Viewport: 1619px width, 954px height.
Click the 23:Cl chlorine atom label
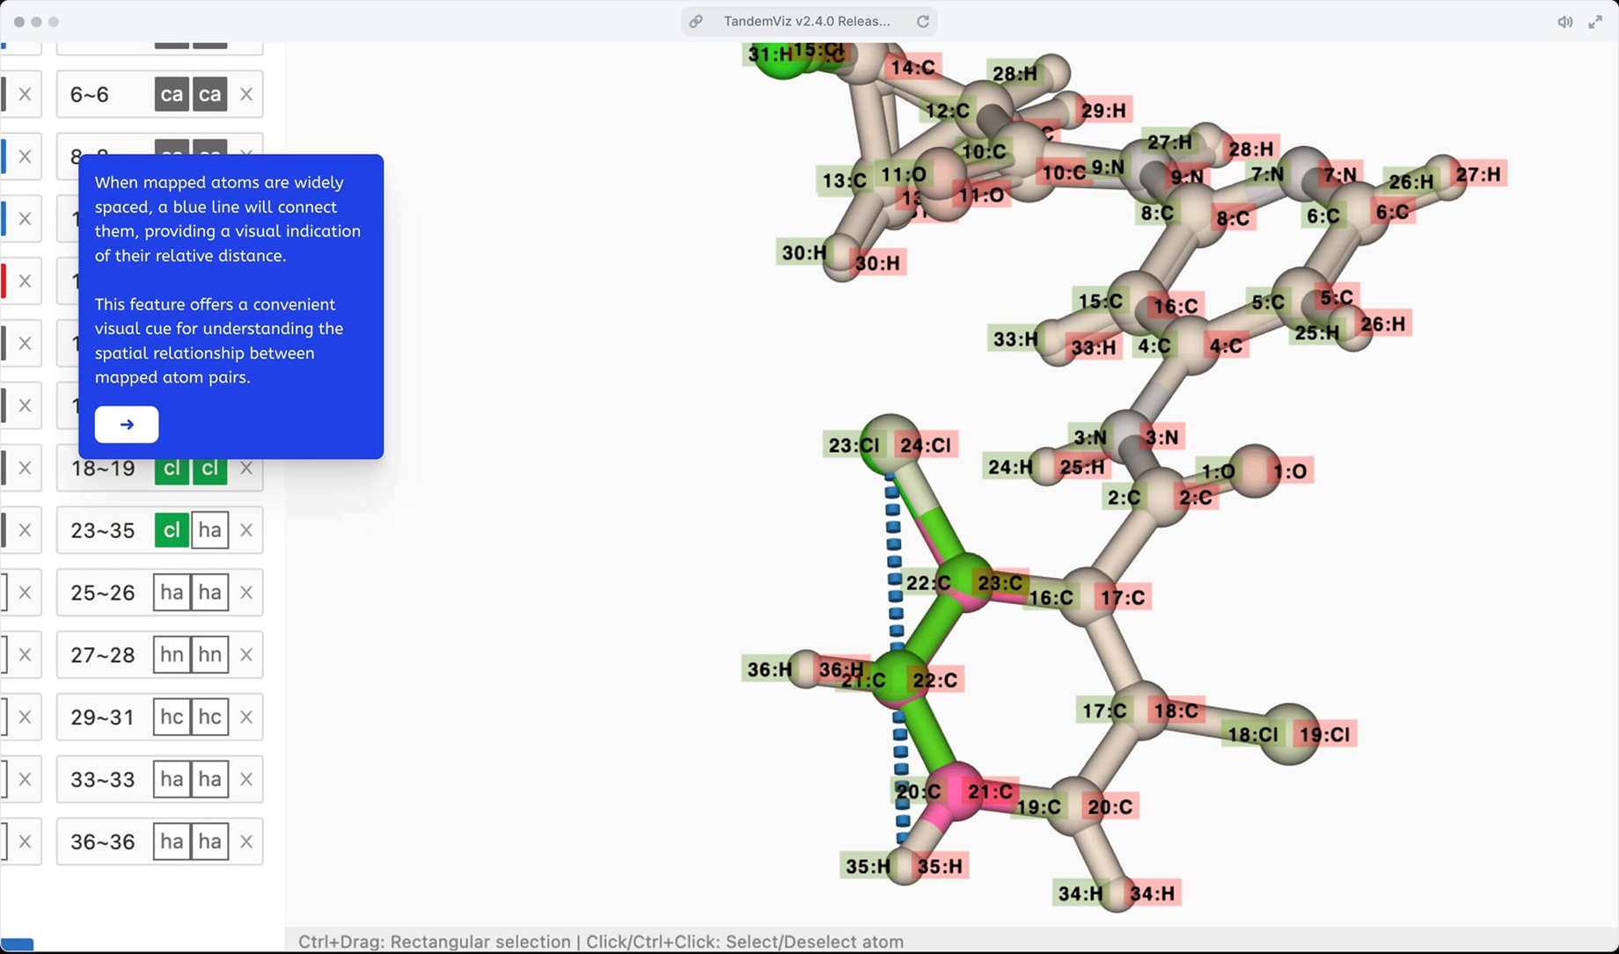(x=853, y=446)
